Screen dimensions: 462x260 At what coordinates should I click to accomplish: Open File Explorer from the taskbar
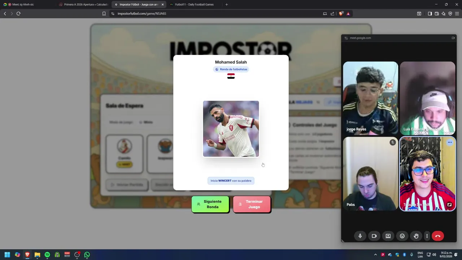[37, 255]
